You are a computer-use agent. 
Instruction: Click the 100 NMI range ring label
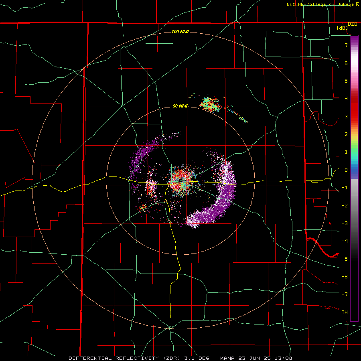(x=180, y=32)
